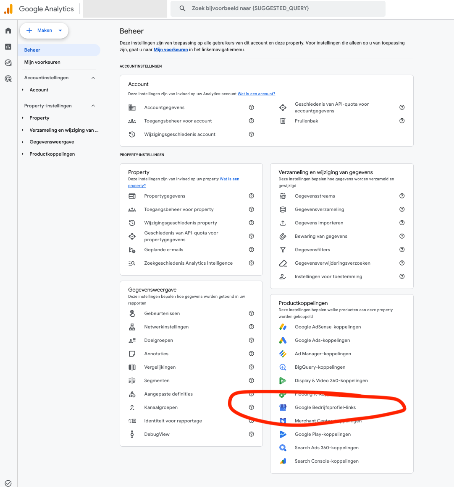Screen dimensions: 454x487
Task: Click help icon next to DebugView
Action: (251, 434)
